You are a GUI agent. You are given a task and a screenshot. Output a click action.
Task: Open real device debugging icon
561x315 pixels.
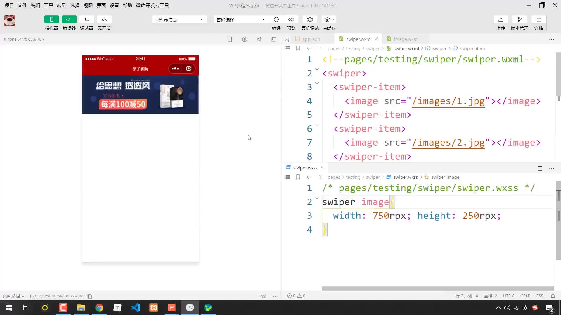(310, 20)
